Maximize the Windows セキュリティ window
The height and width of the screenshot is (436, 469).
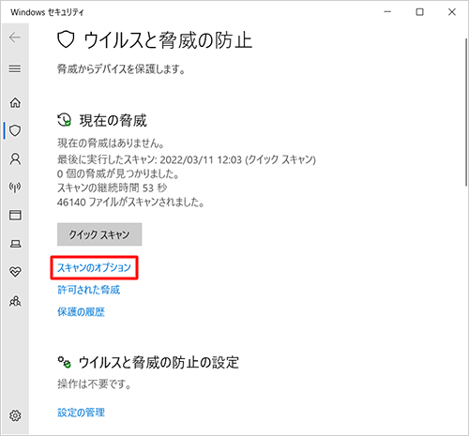coord(419,12)
